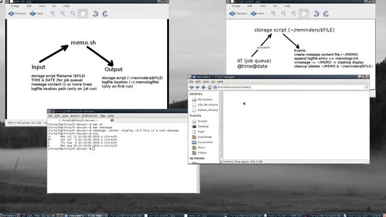Screen dimensions: 386x217
Task: Go to parent folder in File Manager
Action: 203,87
